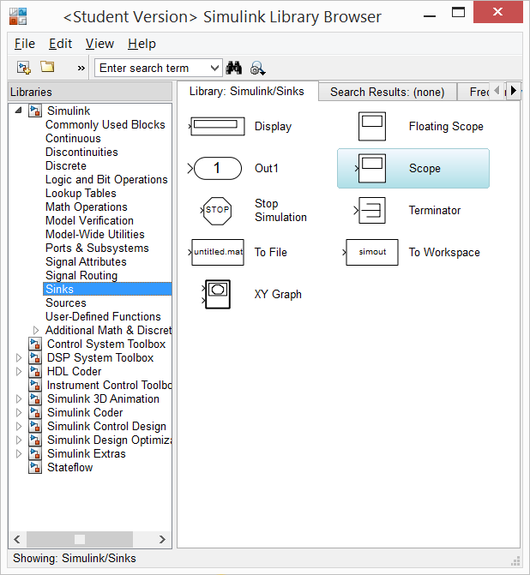Select the Signal Routing library

point(81,275)
